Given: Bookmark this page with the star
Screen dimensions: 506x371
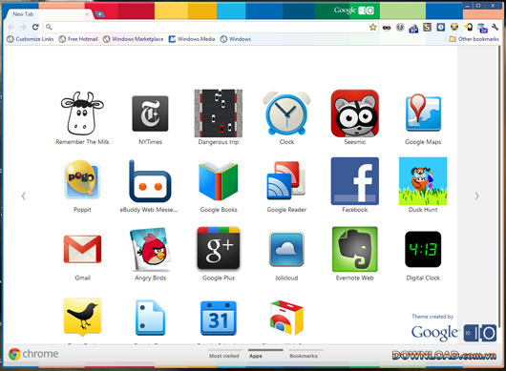Looking at the screenshot, I should (x=372, y=27).
